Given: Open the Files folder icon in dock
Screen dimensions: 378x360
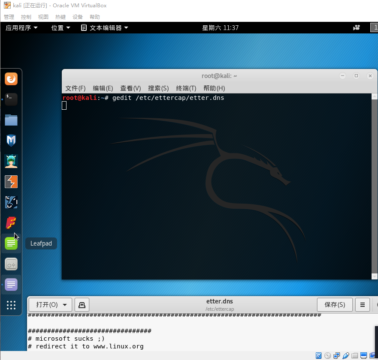Looking at the screenshot, I should tap(11, 120).
